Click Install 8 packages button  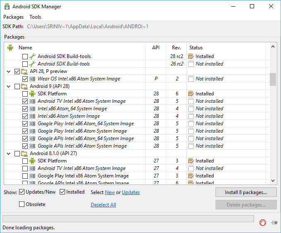pyautogui.click(x=246, y=192)
